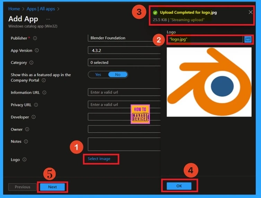The image size is (261, 198).
Task: Click the Owner info icon
Action: 27,129
